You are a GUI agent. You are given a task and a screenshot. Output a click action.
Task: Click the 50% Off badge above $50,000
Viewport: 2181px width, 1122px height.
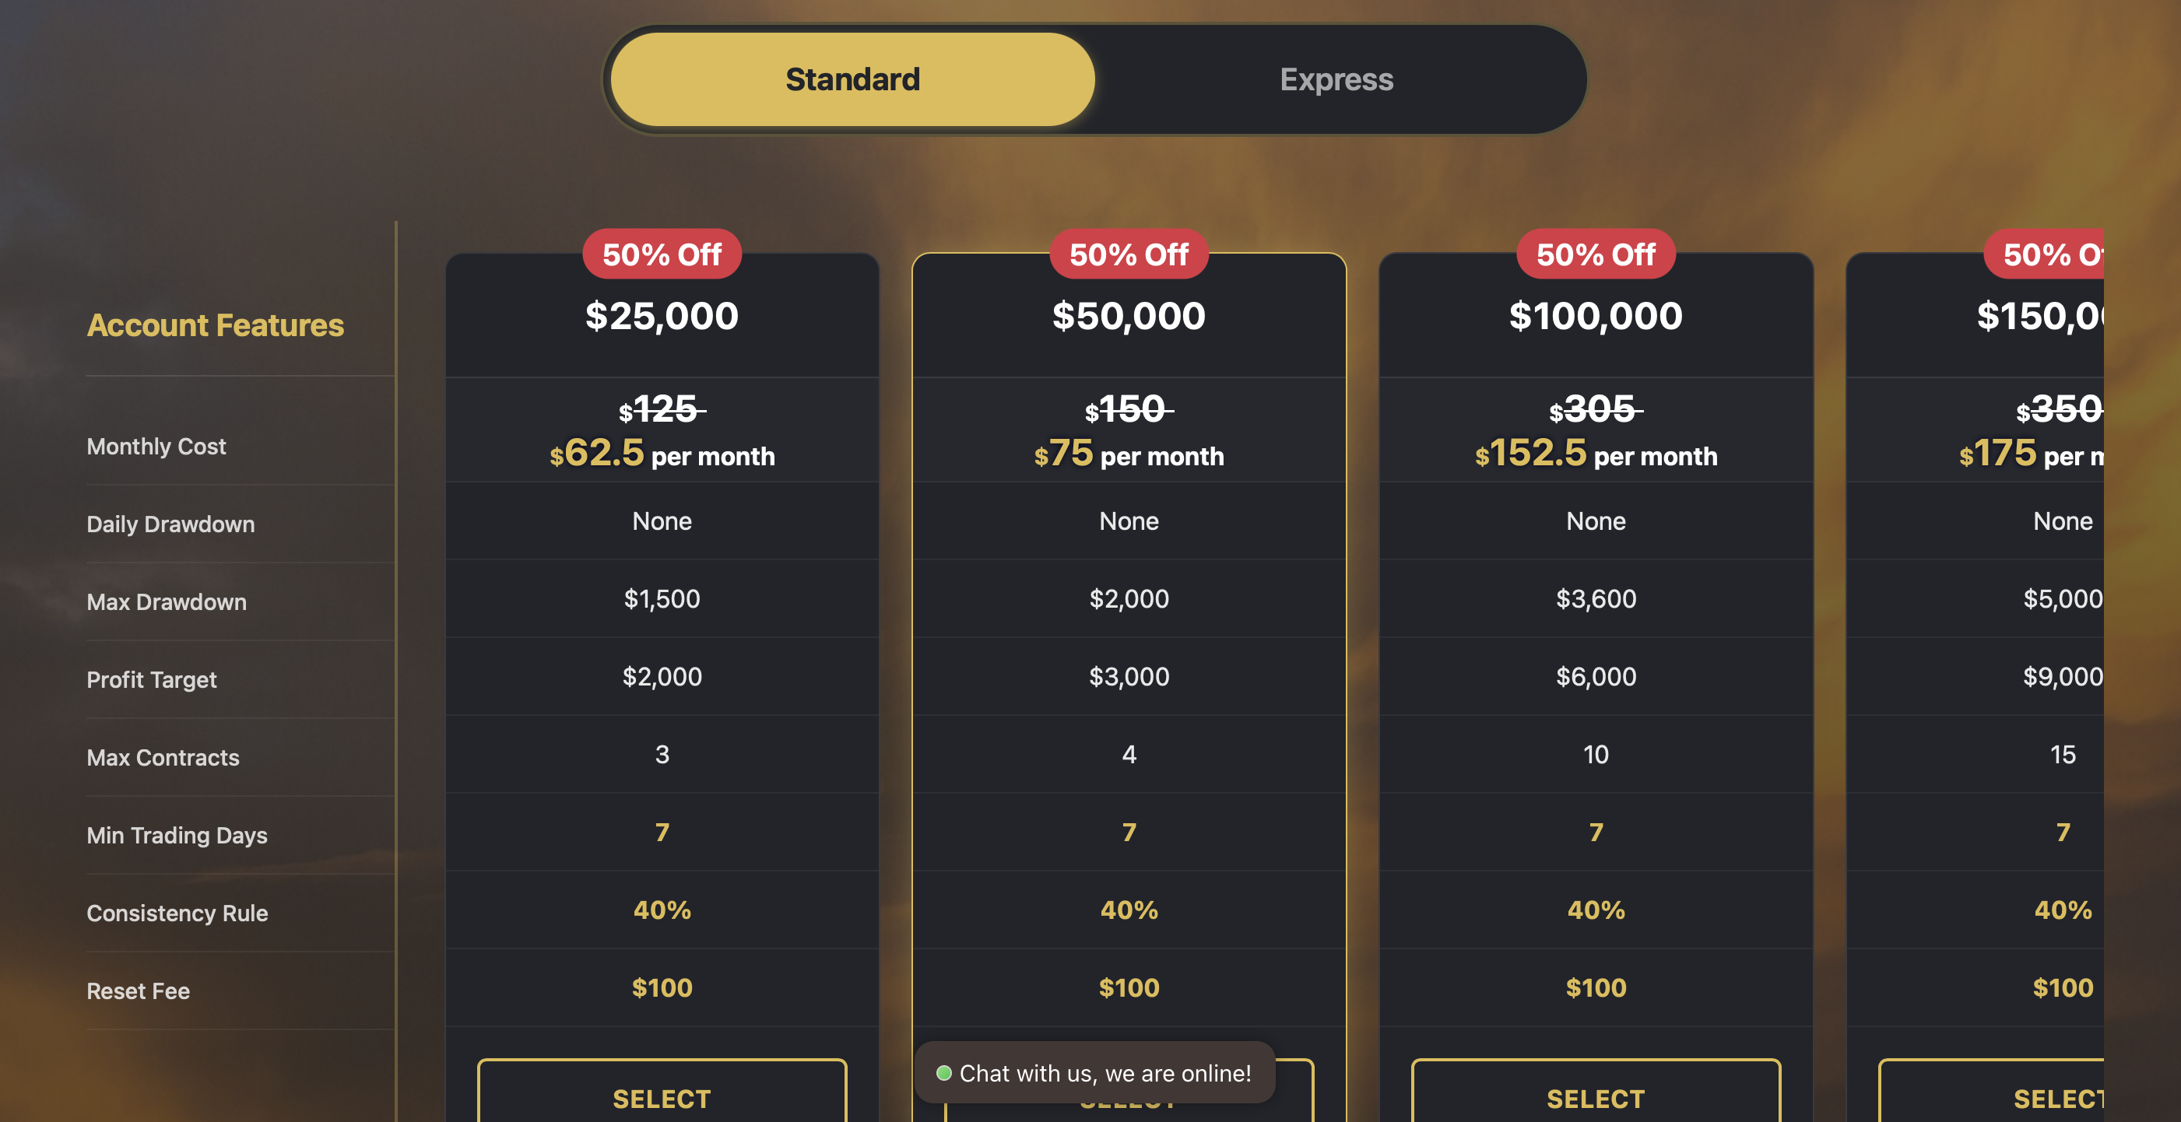click(1128, 254)
